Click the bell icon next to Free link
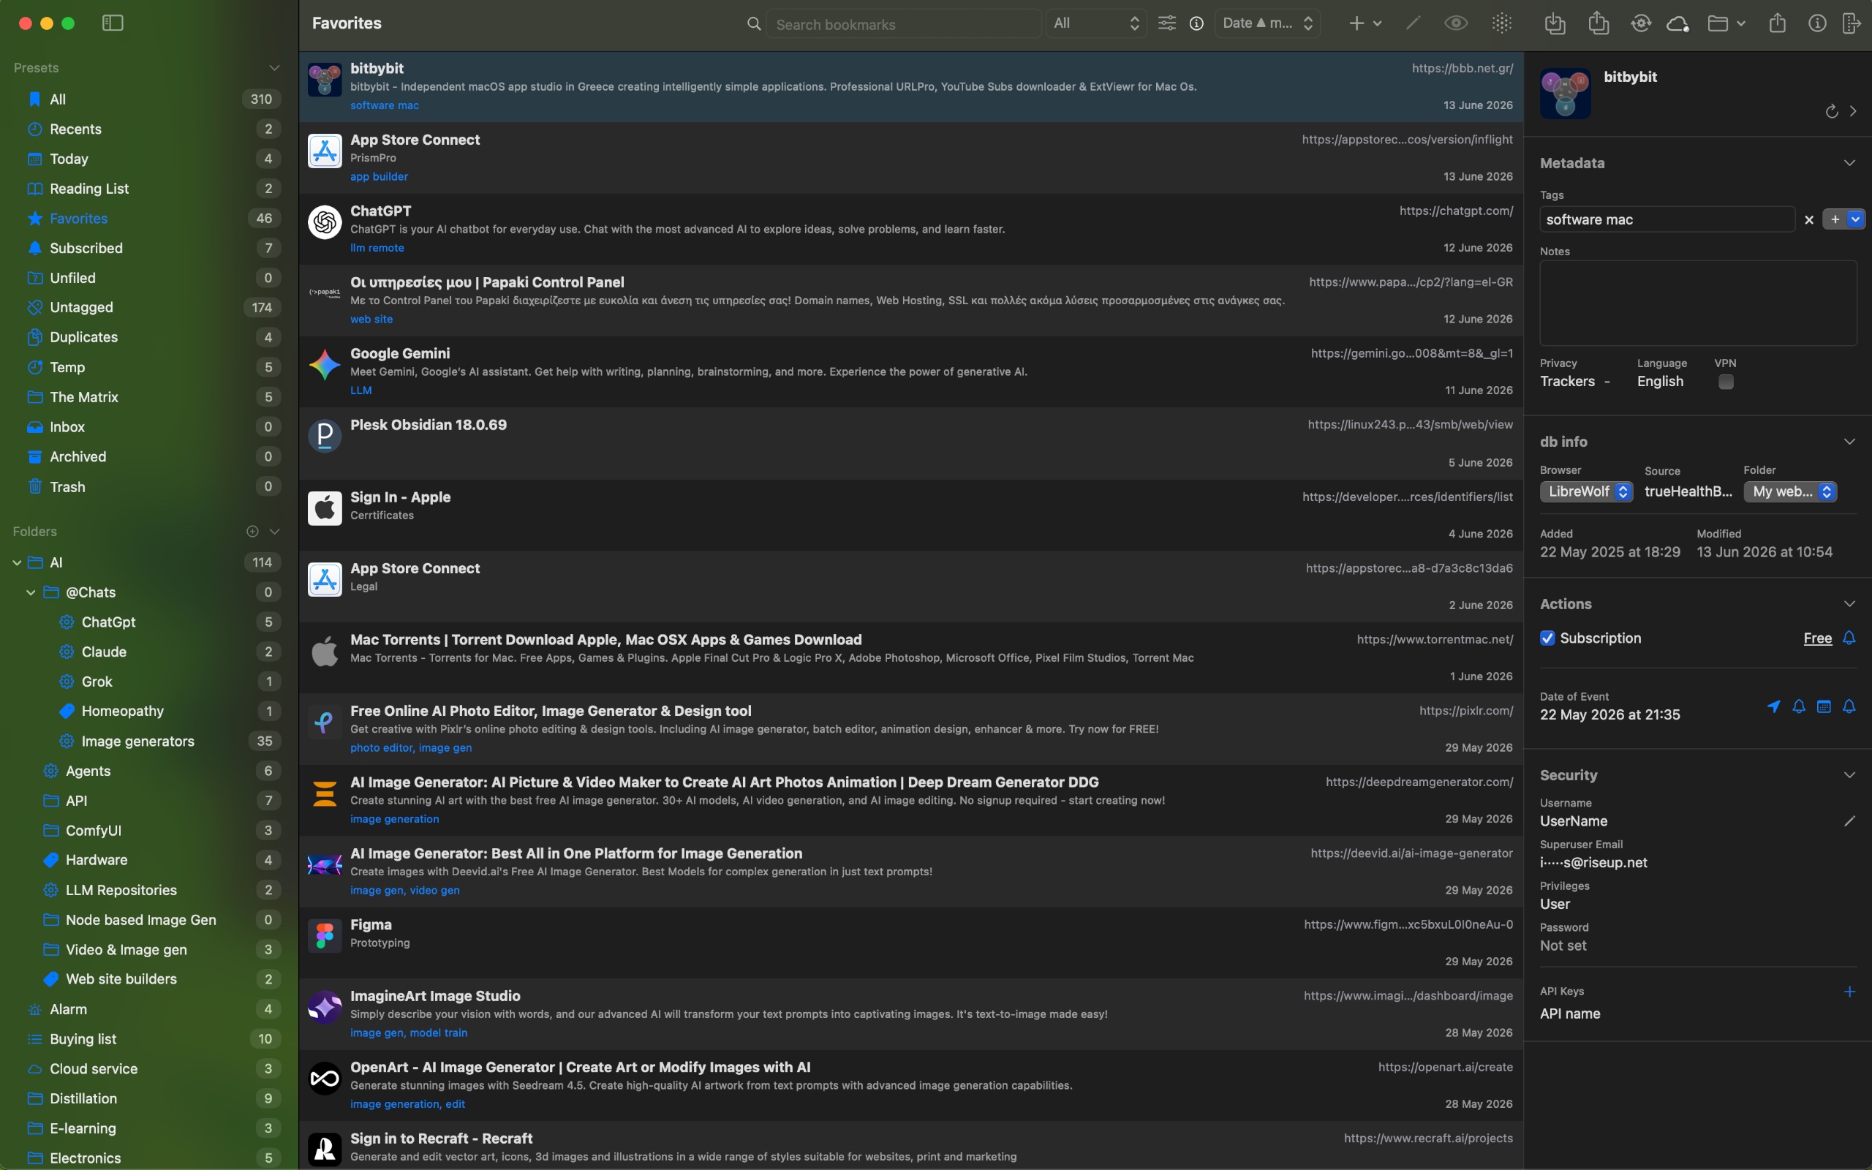Screen dimensions: 1872x1170 click(1849, 638)
